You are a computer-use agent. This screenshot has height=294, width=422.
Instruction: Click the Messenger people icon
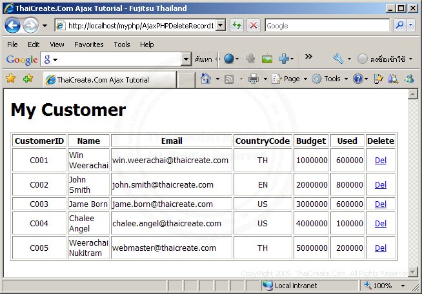click(x=409, y=79)
